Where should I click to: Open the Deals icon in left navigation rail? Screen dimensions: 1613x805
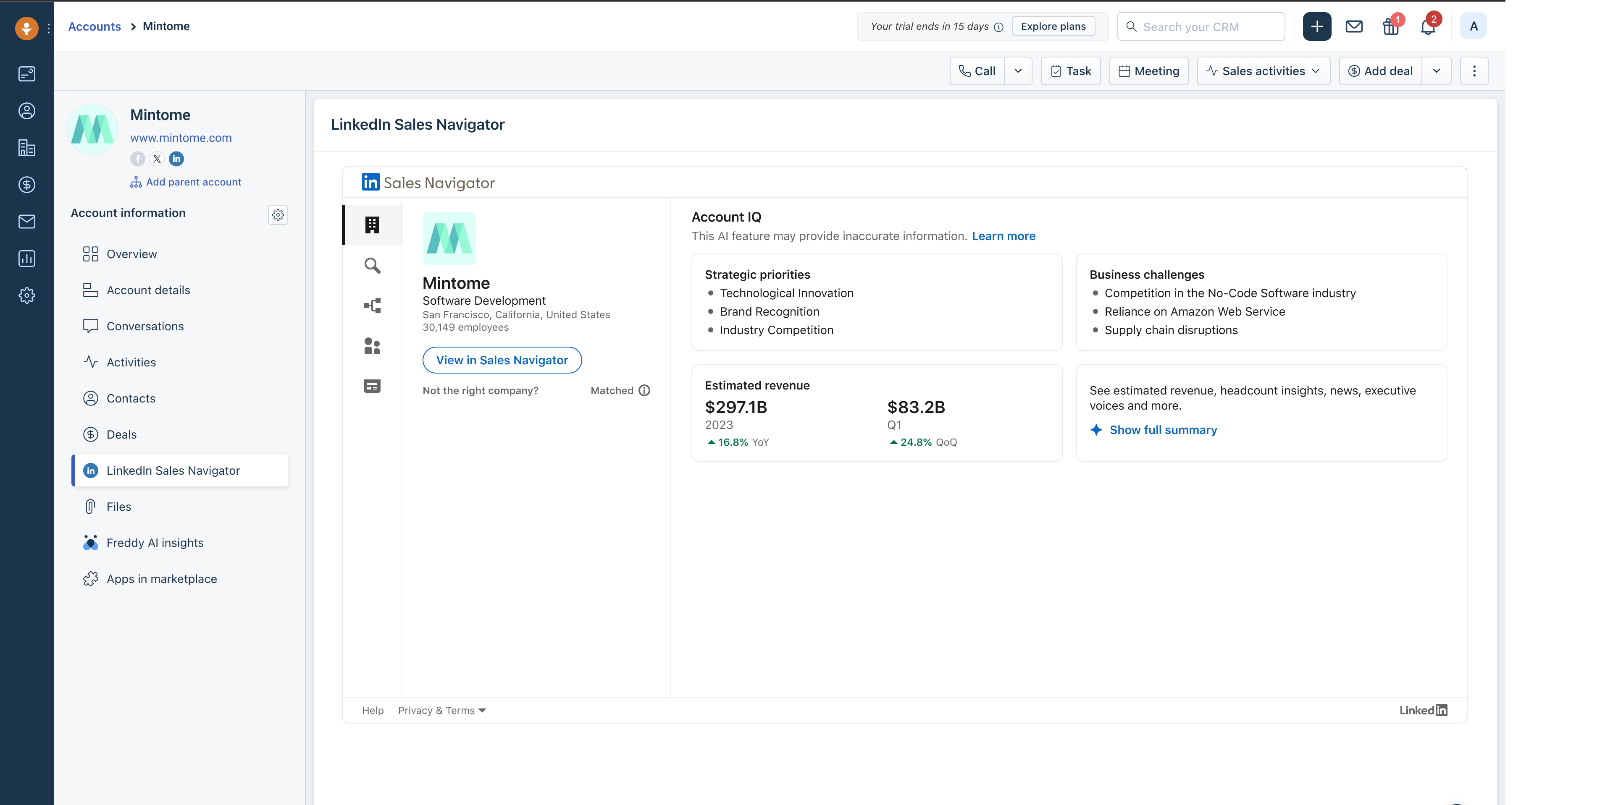[x=27, y=185]
